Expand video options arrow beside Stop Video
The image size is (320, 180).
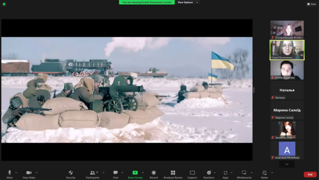tap(37, 173)
